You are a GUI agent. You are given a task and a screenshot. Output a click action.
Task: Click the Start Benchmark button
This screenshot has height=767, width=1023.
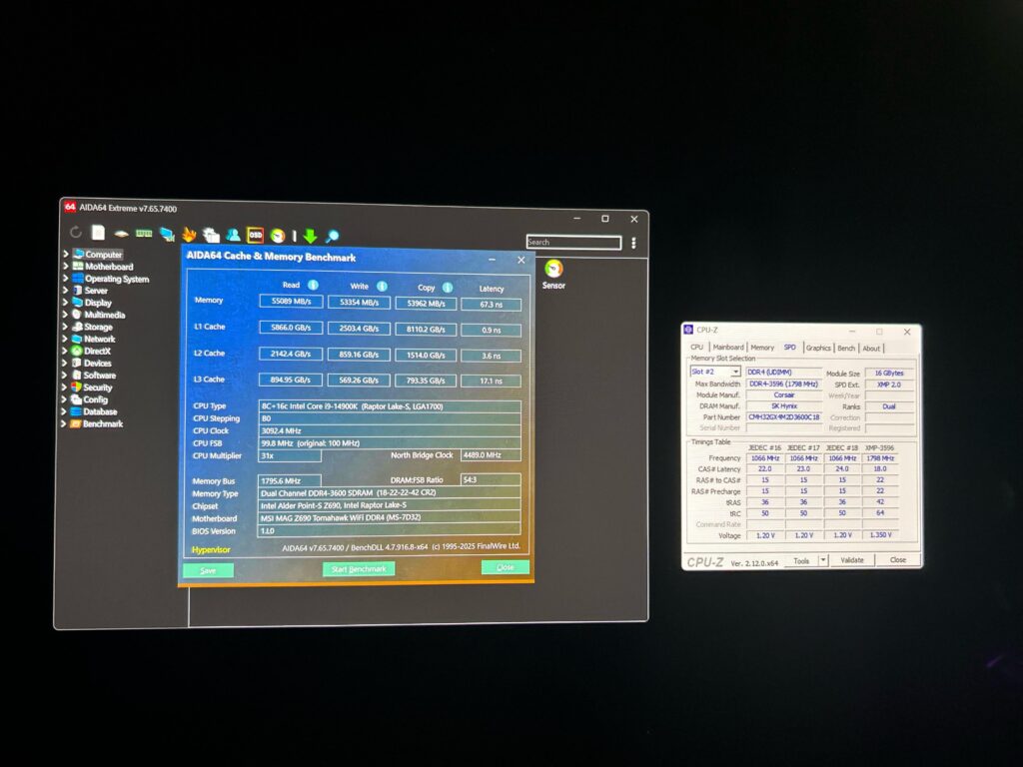click(359, 569)
